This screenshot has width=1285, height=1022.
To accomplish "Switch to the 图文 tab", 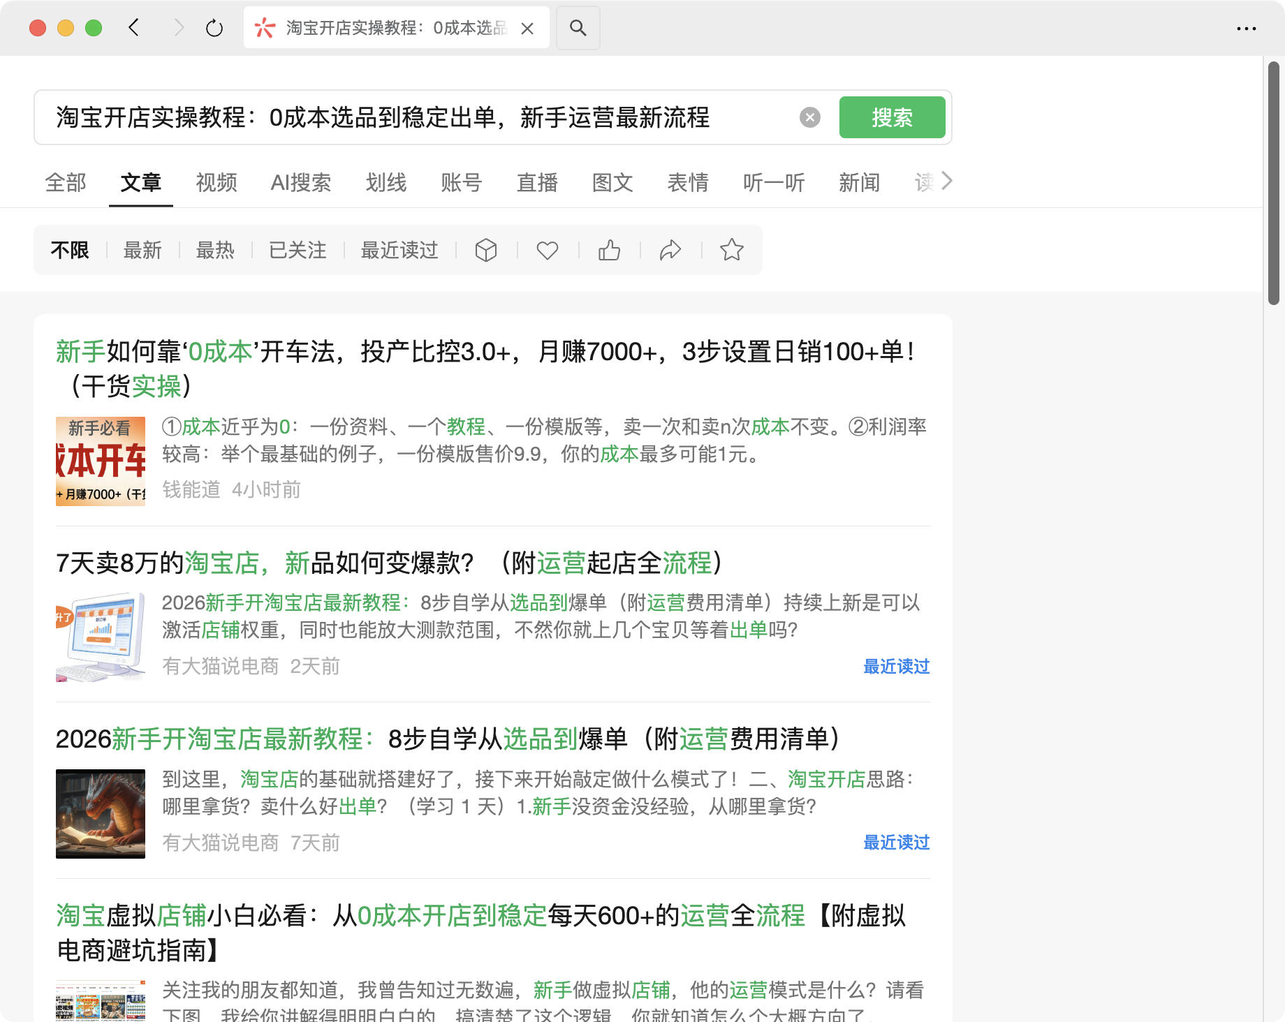I will tap(612, 183).
